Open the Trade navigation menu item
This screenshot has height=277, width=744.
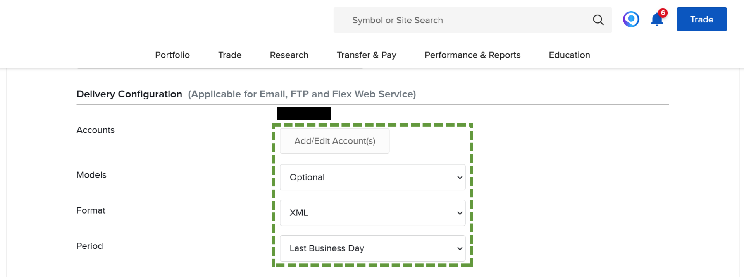229,55
